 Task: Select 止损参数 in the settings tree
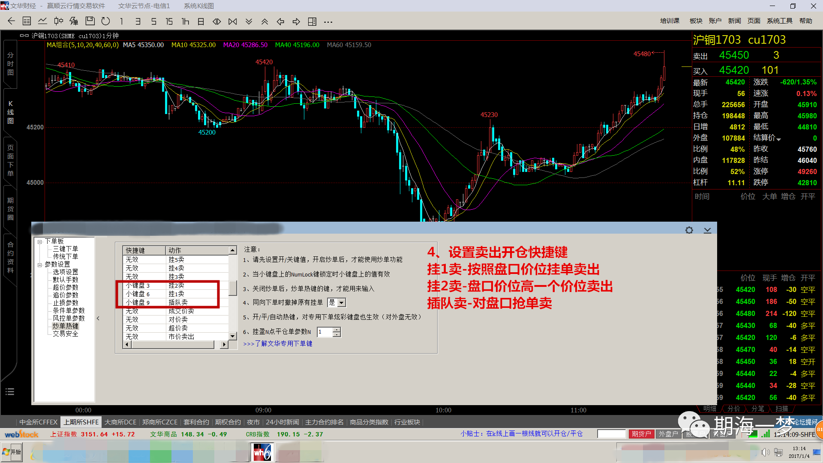point(65,303)
